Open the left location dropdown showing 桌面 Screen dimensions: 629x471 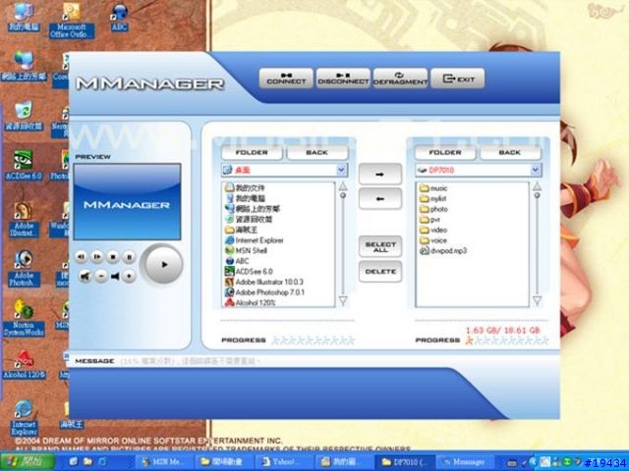[284, 170]
